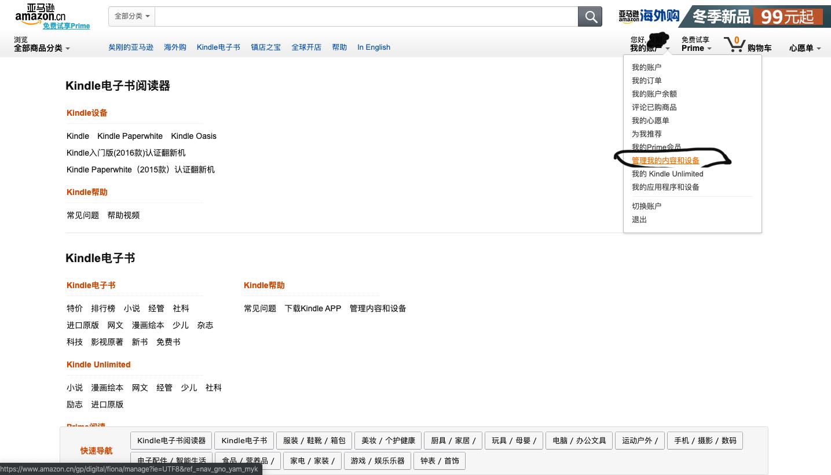This screenshot has height=475, width=831.
Task: Open the Prime dropdown arrow
Action: point(708,49)
